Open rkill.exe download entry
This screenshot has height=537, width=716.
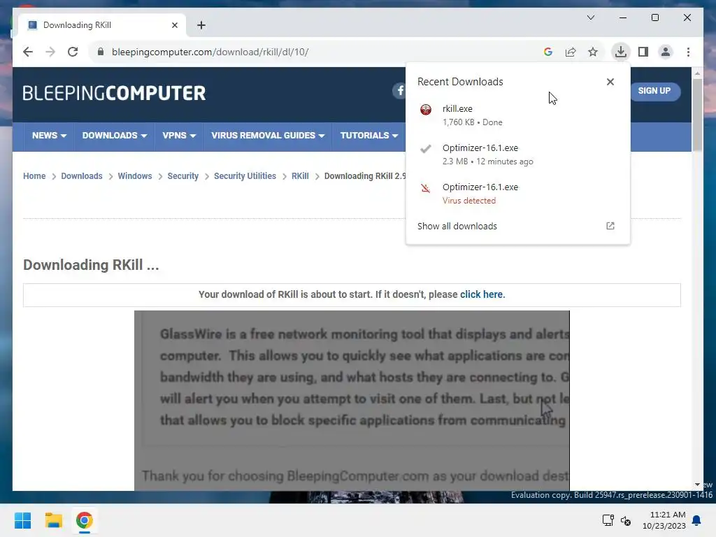(517, 115)
